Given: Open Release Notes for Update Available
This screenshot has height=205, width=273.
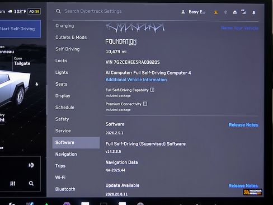Looking at the screenshot, I should tap(243, 186).
